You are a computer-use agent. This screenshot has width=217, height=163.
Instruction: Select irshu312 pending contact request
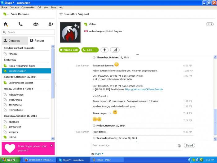coord(26,54)
